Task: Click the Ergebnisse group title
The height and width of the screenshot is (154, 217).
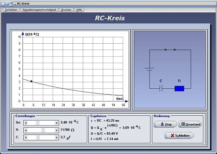Action: pos(99,116)
